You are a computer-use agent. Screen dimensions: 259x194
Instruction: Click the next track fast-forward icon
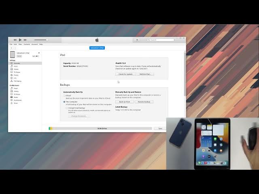coord(25,40)
